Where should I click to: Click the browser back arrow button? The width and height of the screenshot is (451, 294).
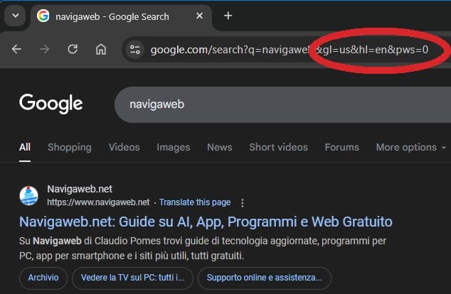click(16, 50)
